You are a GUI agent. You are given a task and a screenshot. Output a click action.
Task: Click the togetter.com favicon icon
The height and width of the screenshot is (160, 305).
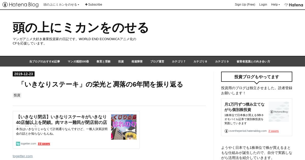coord(18,144)
